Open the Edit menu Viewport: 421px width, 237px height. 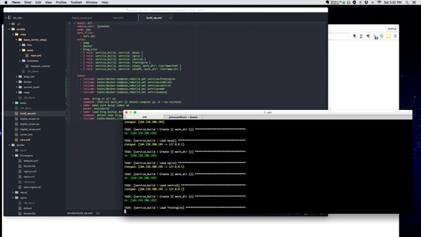pyautogui.click(x=38, y=3)
